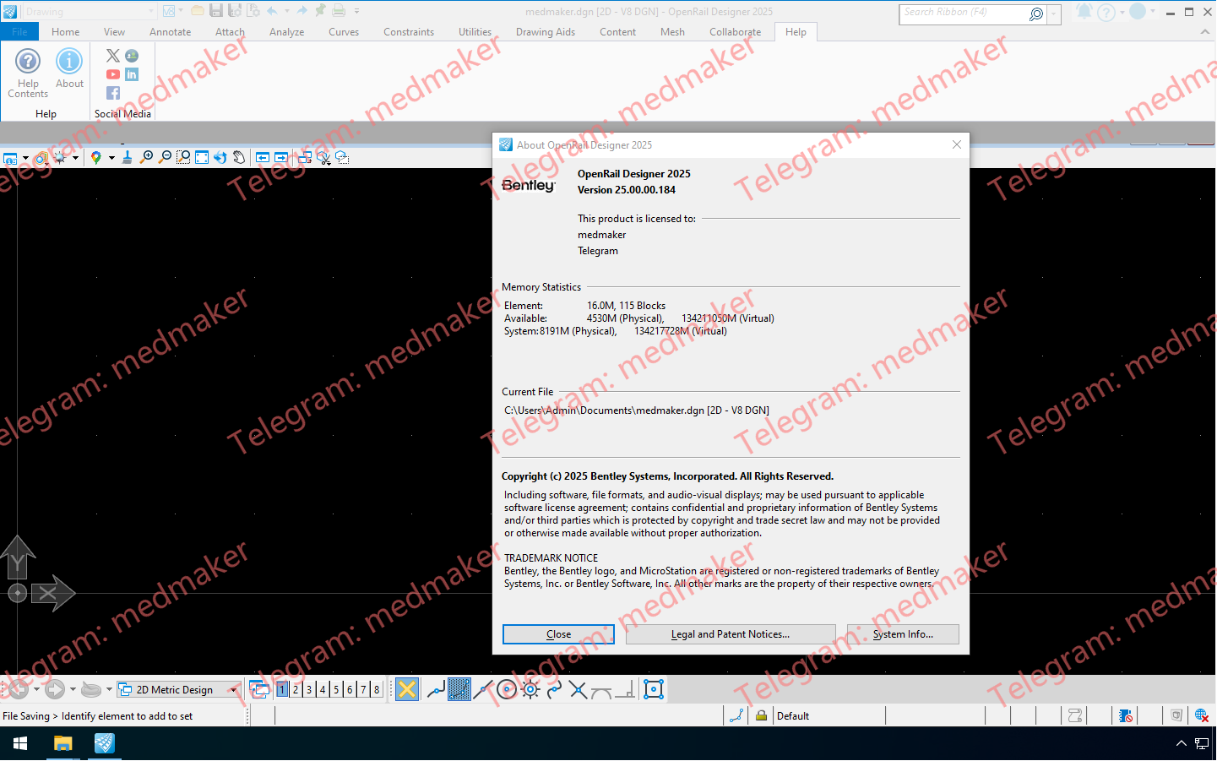Go back using View Previous

tap(263, 157)
